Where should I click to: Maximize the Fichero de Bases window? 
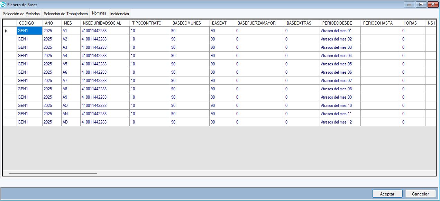[x=421, y=4]
